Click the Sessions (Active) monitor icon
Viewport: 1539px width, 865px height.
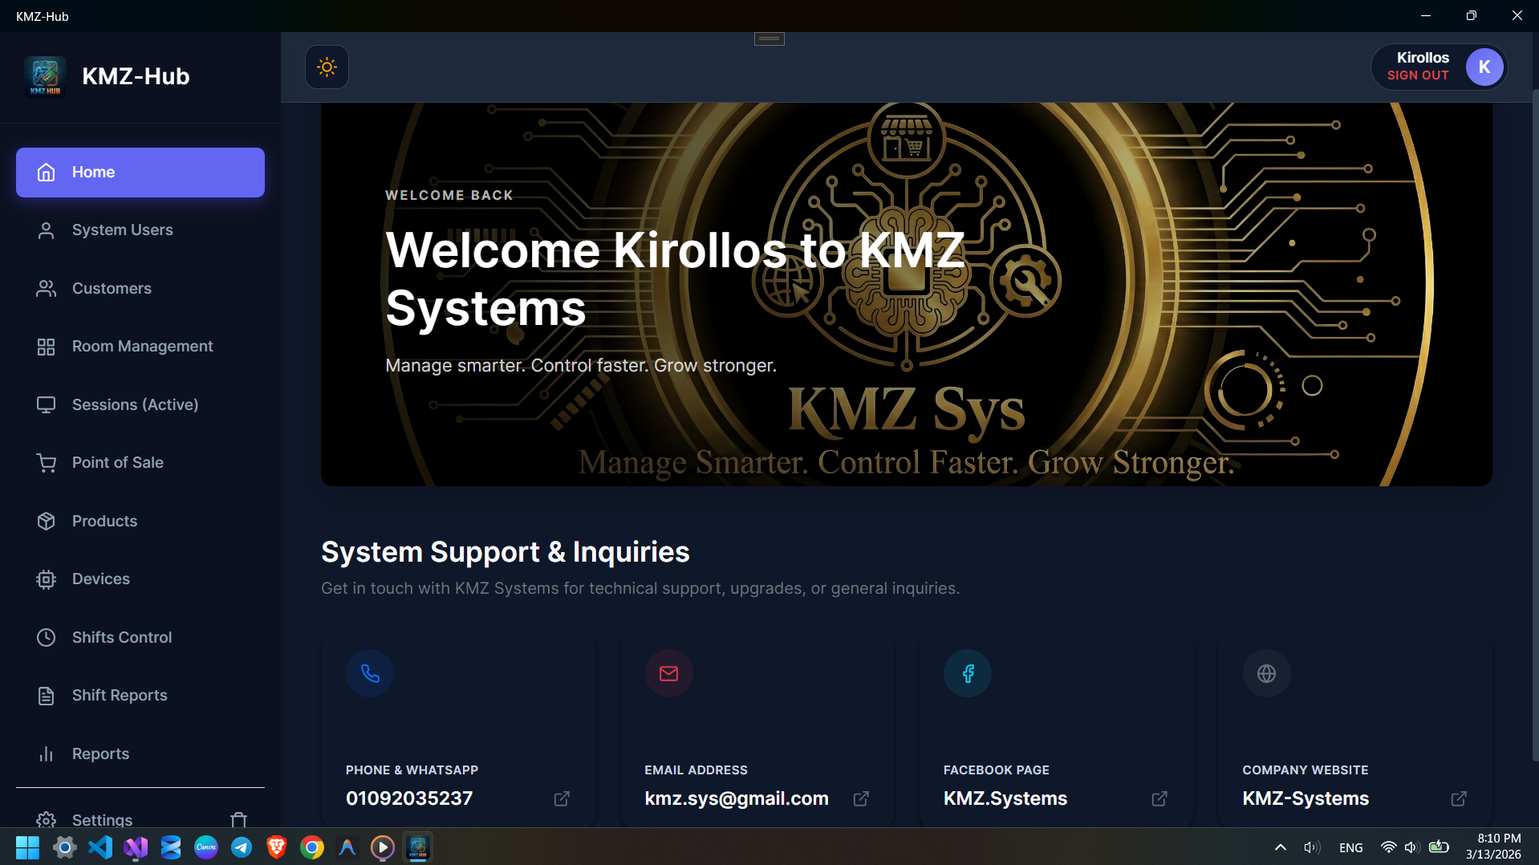46,404
